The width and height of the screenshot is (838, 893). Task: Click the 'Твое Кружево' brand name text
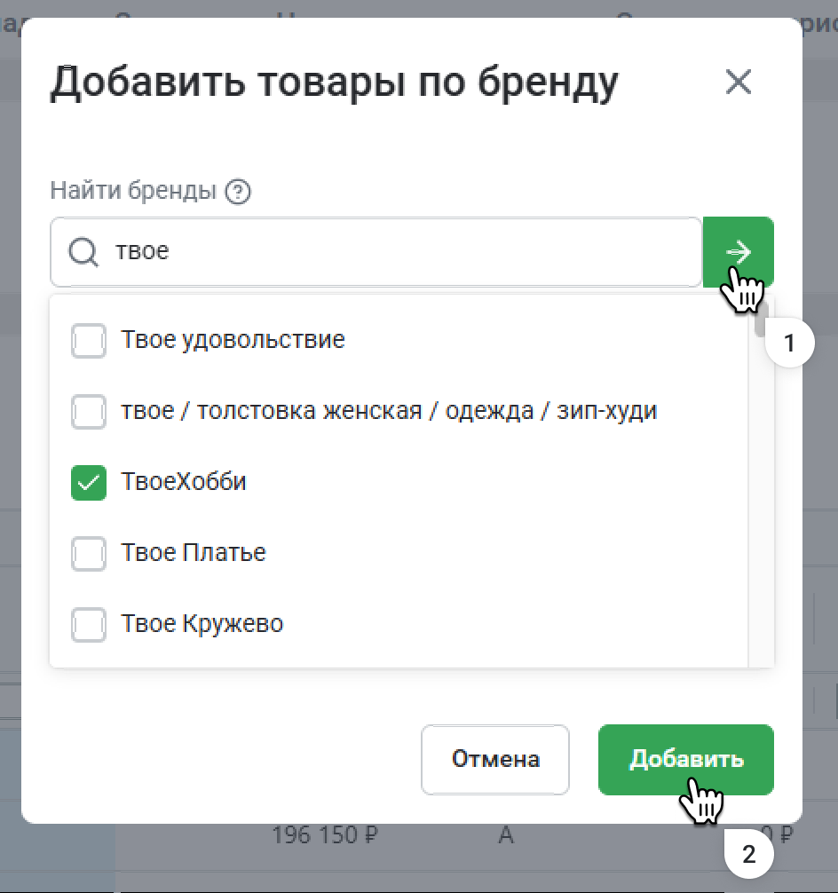point(202,624)
